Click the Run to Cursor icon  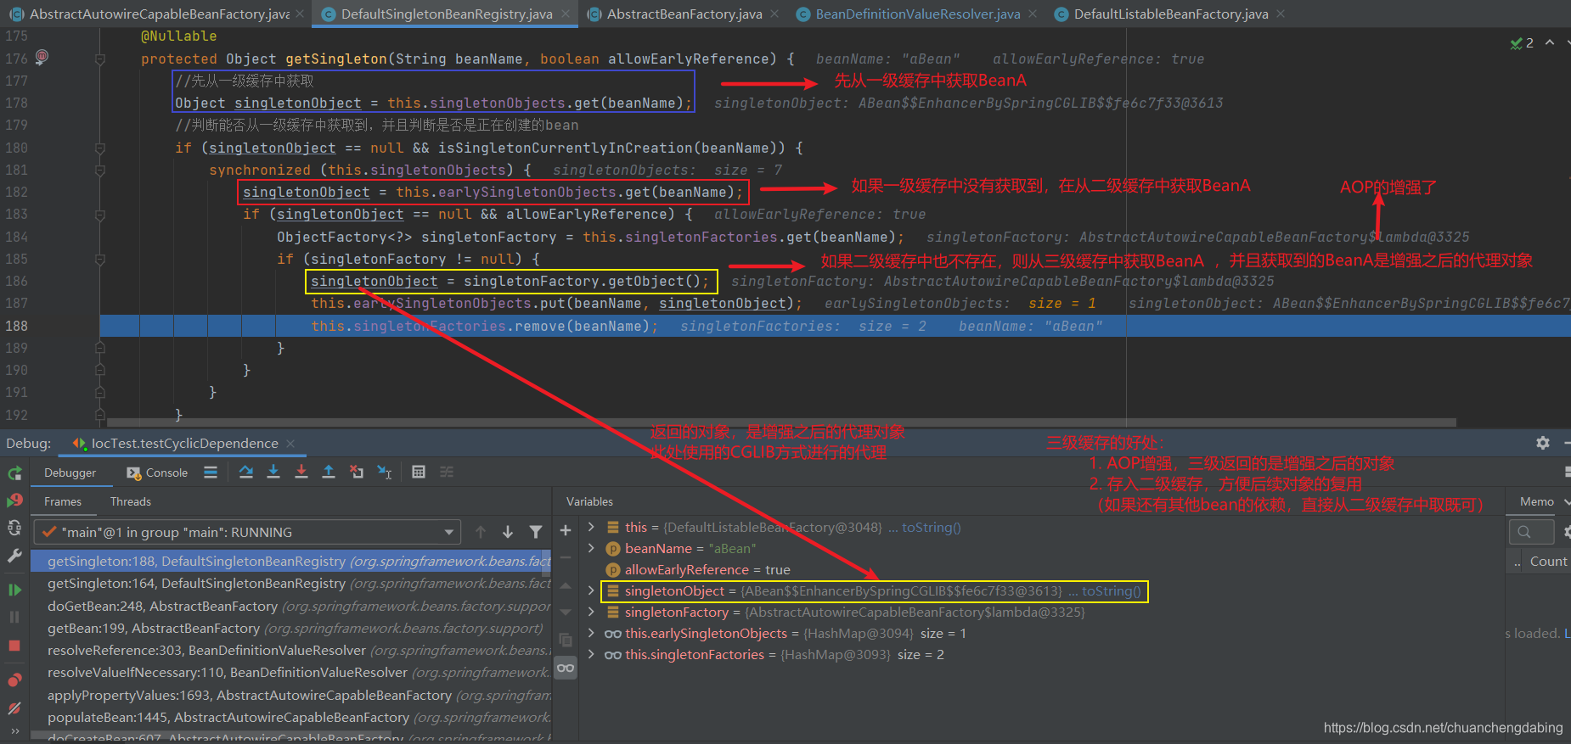pos(385,472)
